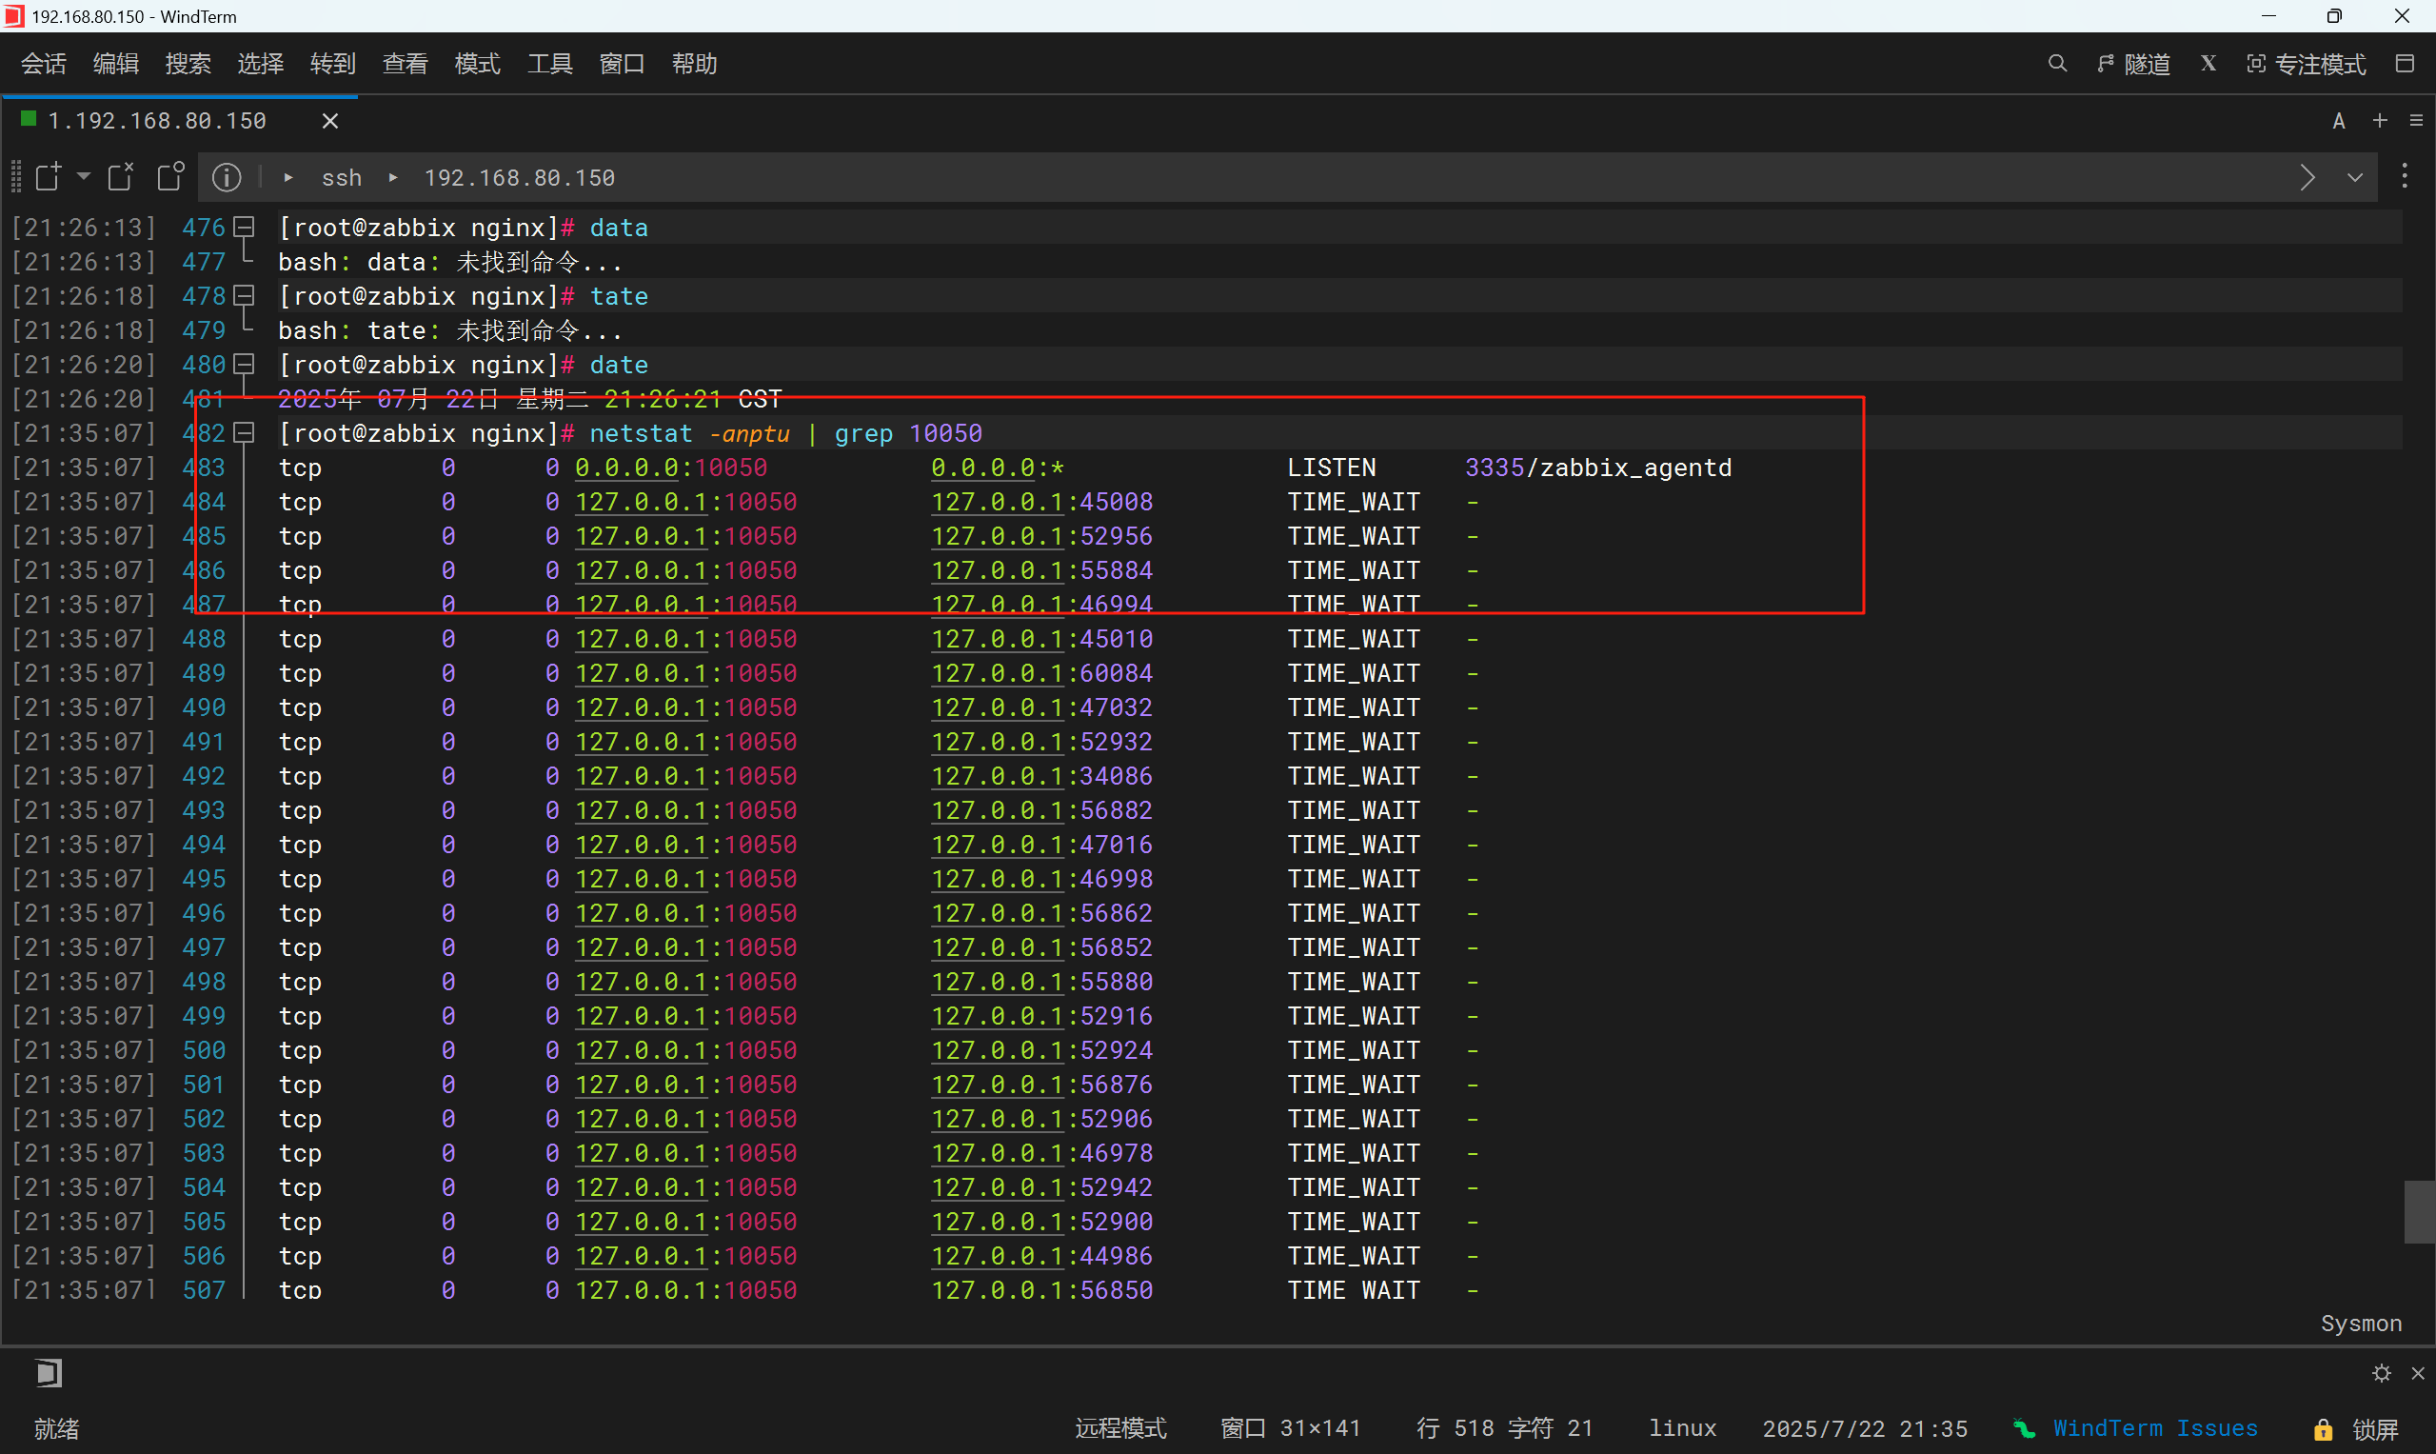Click the right chevron in address bar

(2307, 177)
